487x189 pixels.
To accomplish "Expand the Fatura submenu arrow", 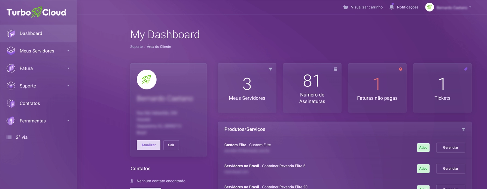I will 68,68.
